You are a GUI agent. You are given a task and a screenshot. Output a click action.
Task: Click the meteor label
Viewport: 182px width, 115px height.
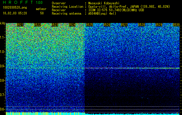41,9
